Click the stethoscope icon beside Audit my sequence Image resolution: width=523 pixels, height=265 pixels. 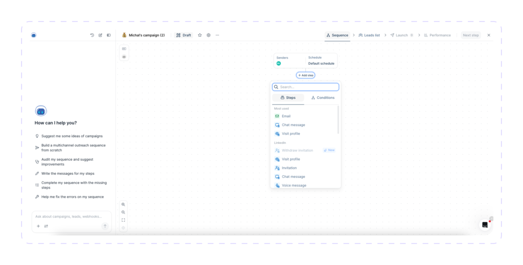point(37,162)
